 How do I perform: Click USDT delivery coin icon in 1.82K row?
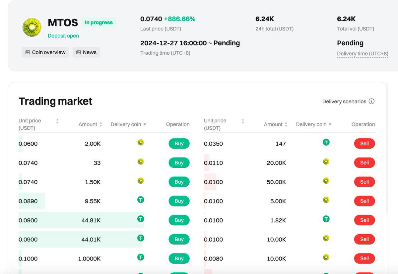[x=326, y=219]
